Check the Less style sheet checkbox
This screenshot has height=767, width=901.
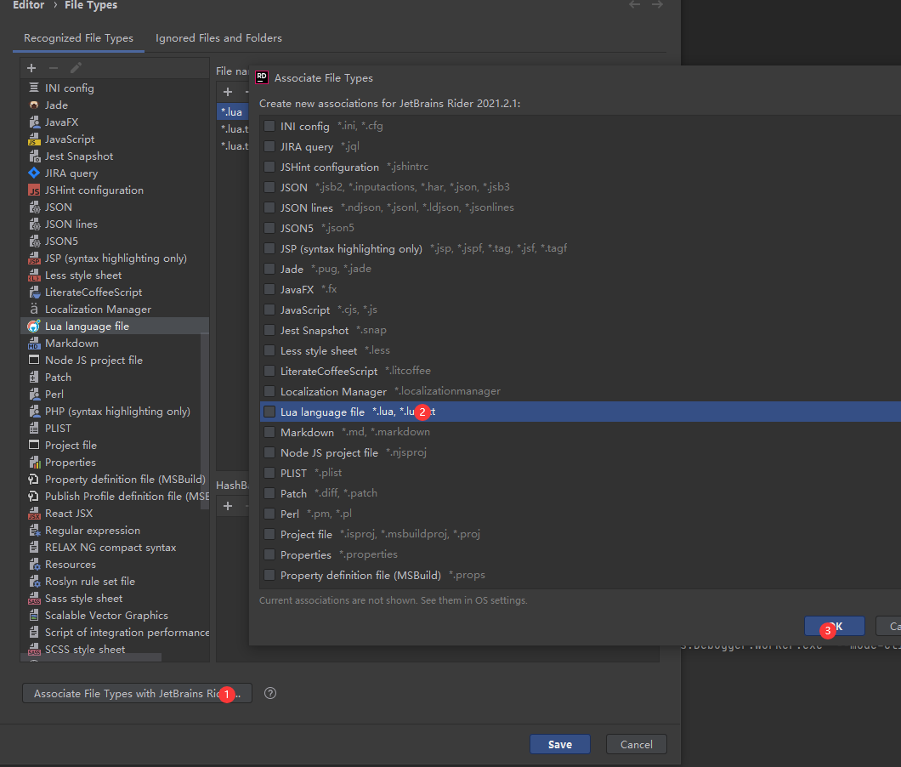tap(269, 350)
